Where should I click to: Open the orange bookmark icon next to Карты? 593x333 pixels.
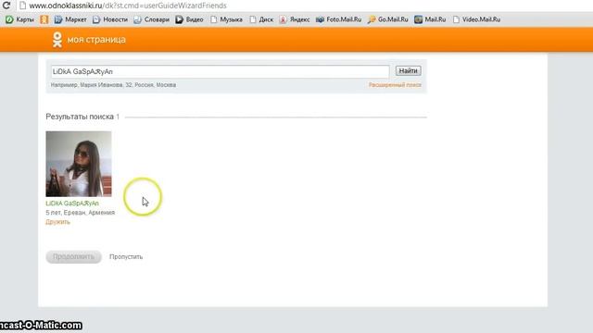(x=44, y=19)
